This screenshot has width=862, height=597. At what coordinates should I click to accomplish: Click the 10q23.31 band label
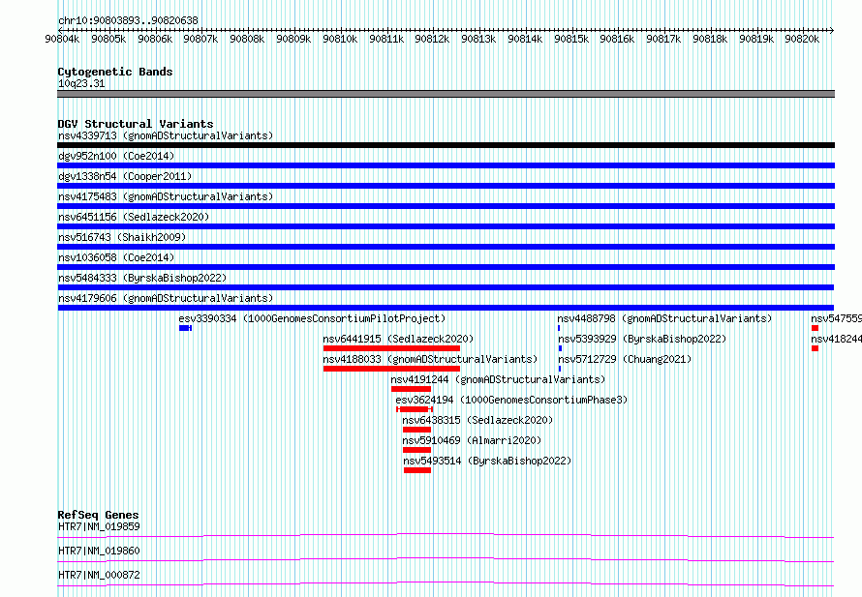81,83
